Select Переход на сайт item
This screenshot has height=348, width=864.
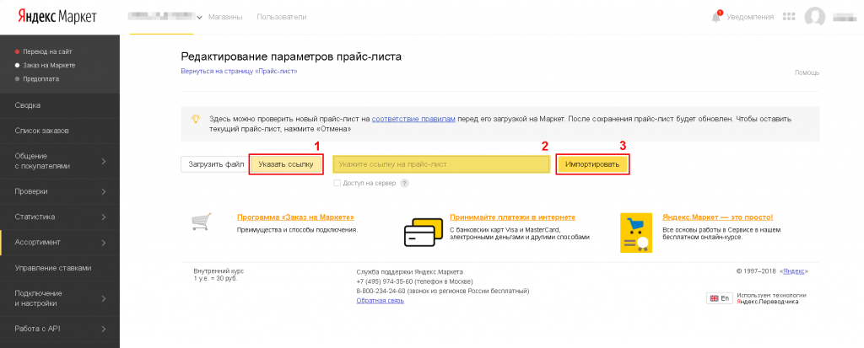coord(47,51)
